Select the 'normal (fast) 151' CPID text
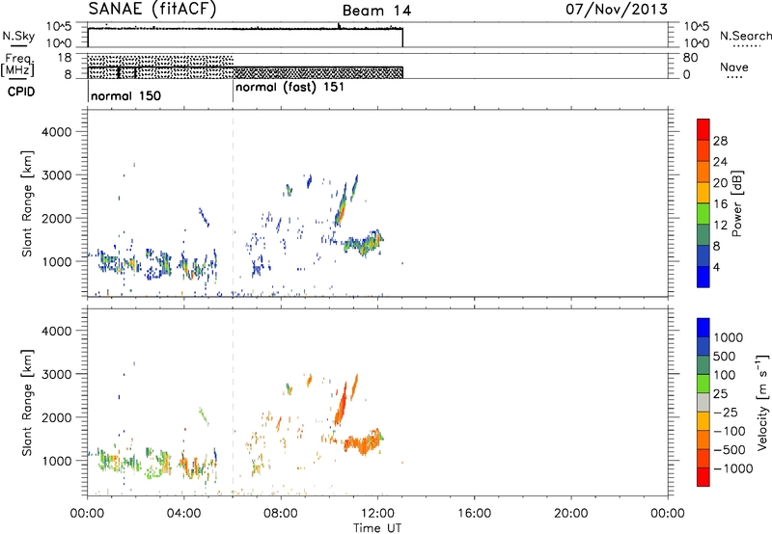 point(290,88)
